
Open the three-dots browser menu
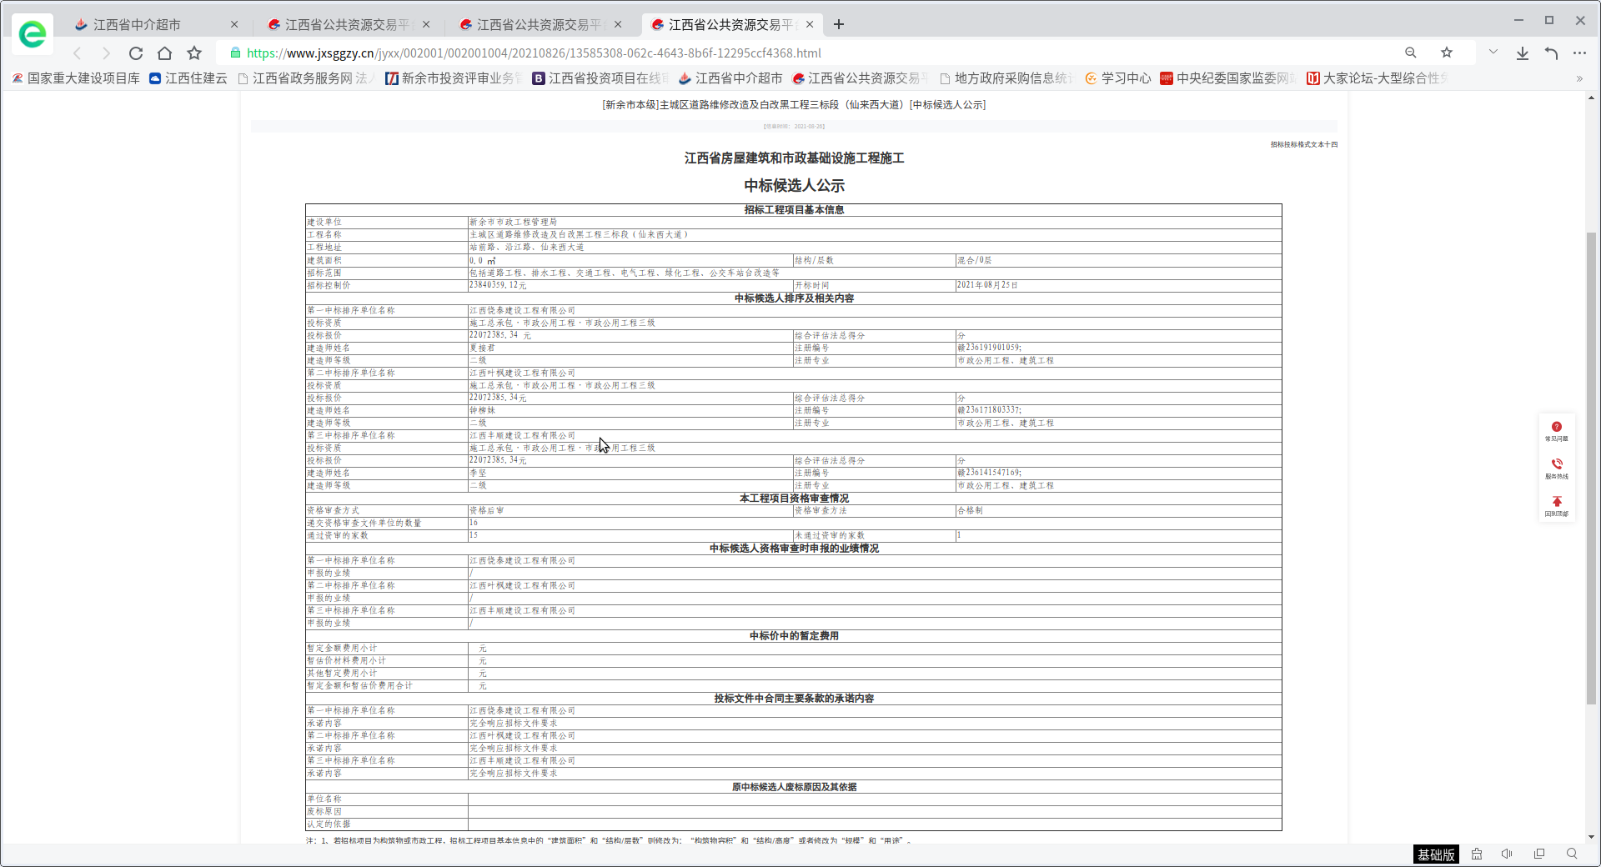1579,53
